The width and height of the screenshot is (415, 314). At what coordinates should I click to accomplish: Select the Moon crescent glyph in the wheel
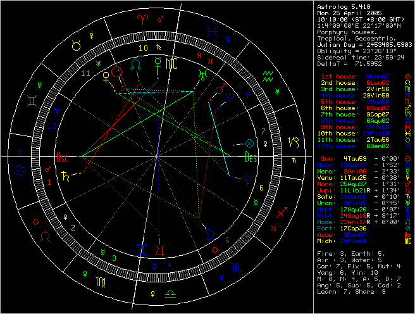(209, 233)
